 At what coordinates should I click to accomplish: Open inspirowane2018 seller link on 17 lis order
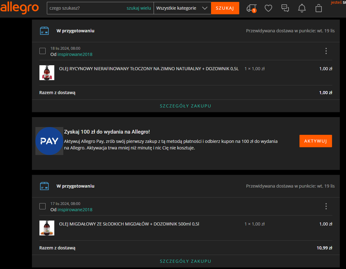point(75,210)
